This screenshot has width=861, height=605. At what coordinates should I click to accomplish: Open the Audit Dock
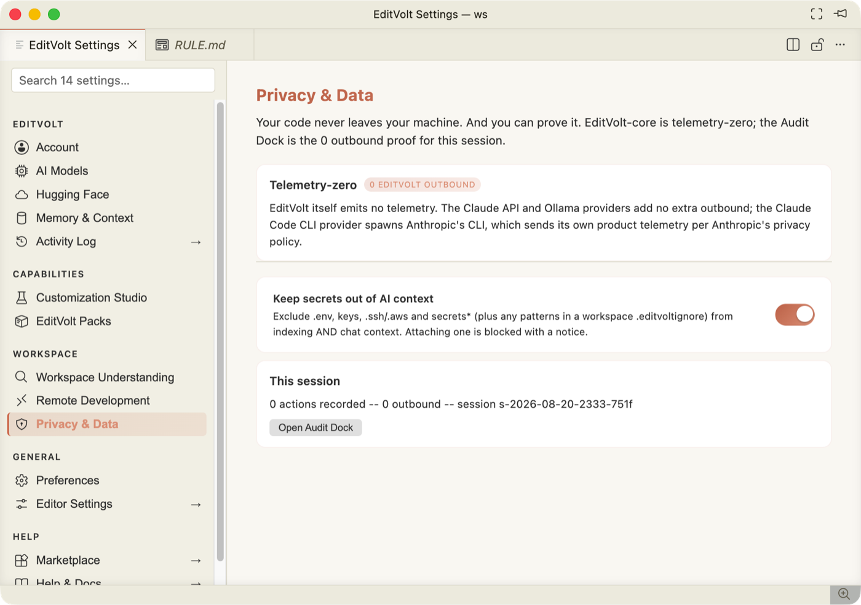(x=315, y=427)
